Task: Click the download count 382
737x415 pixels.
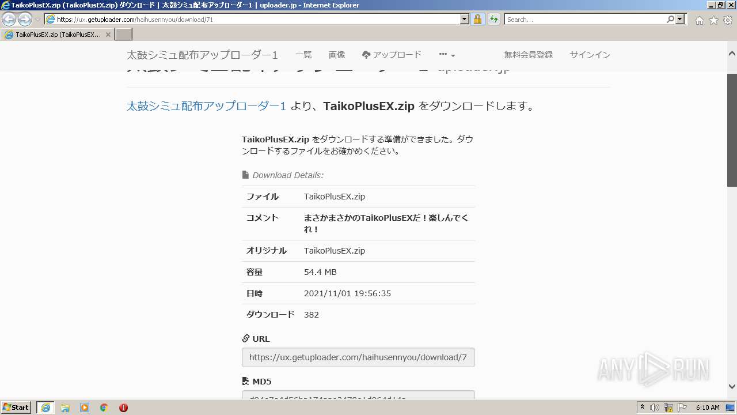Action: (311, 315)
